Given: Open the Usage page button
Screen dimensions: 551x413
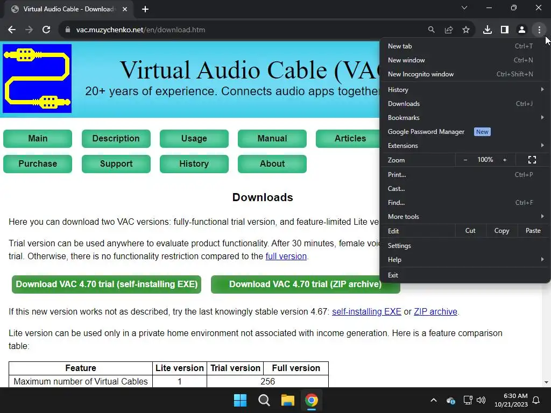Looking at the screenshot, I should [194, 138].
